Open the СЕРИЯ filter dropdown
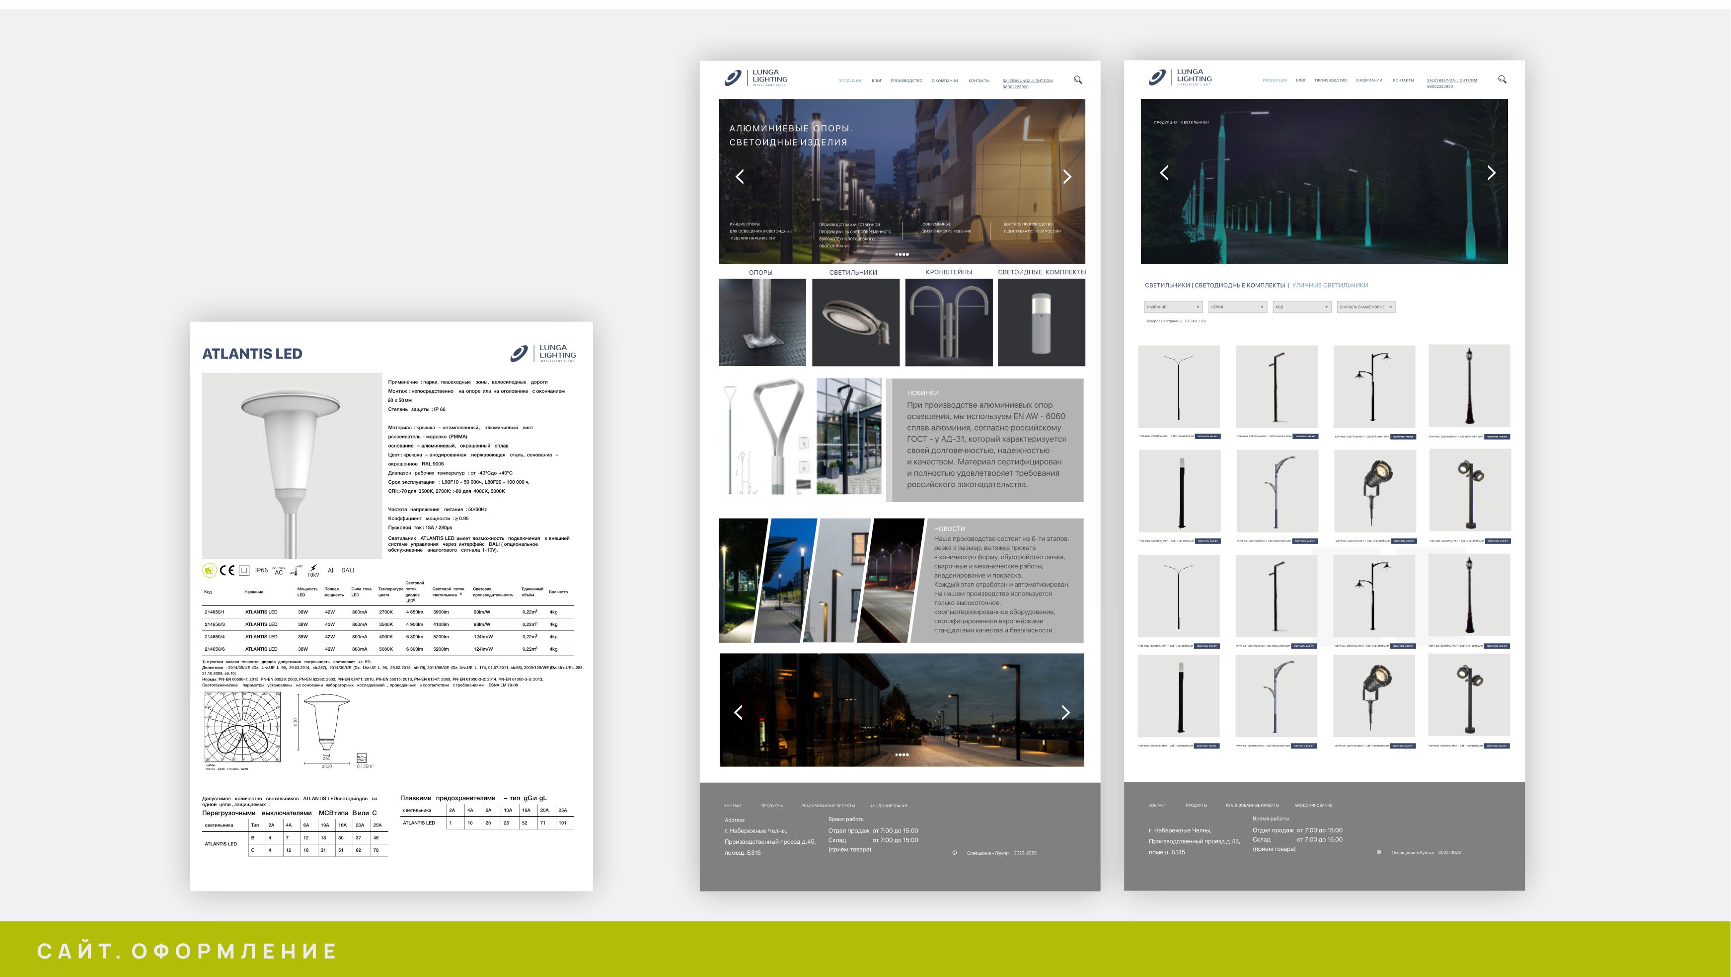This screenshot has width=1731, height=977. pyautogui.click(x=1237, y=307)
